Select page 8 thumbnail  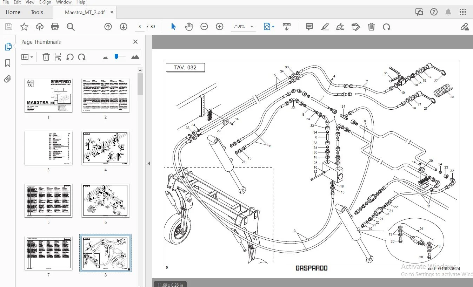tap(106, 253)
